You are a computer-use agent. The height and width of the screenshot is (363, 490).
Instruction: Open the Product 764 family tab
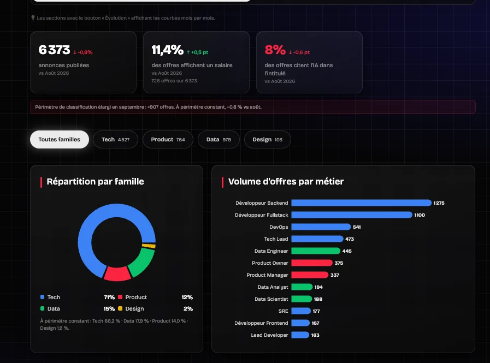168,139
